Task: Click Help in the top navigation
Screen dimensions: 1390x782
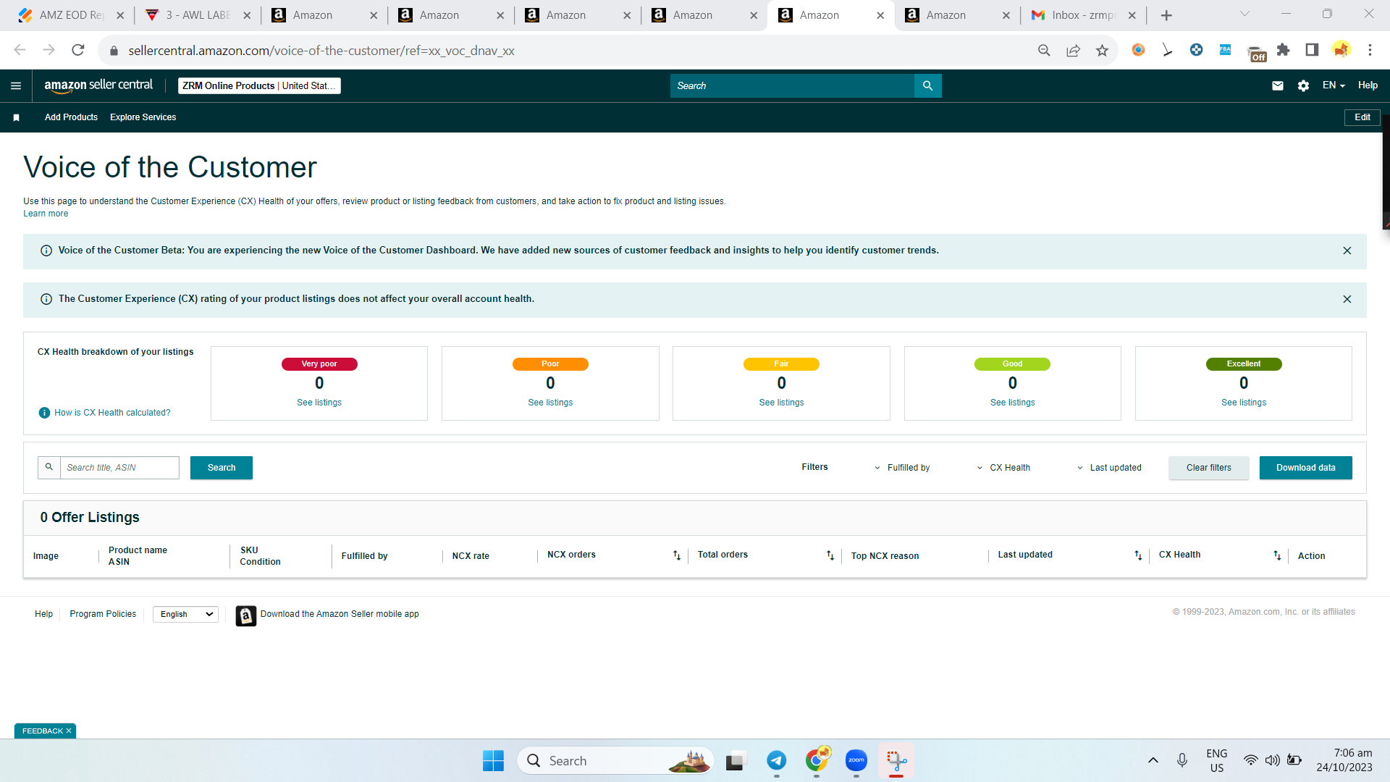Action: pyautogui.click(x=1368, y=85)
